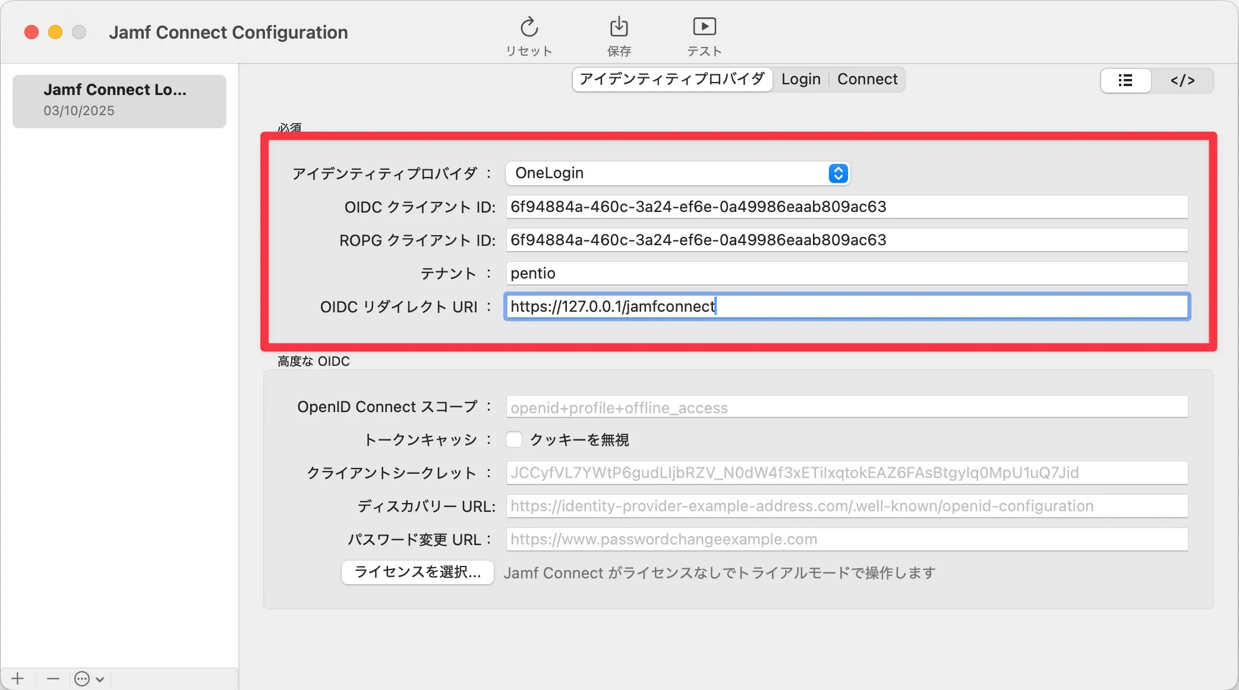Open the アイデンティティプロバイダ OneLogin dropdown
The height and width of the screenshot is (690, 1239).
pos(677,173)
